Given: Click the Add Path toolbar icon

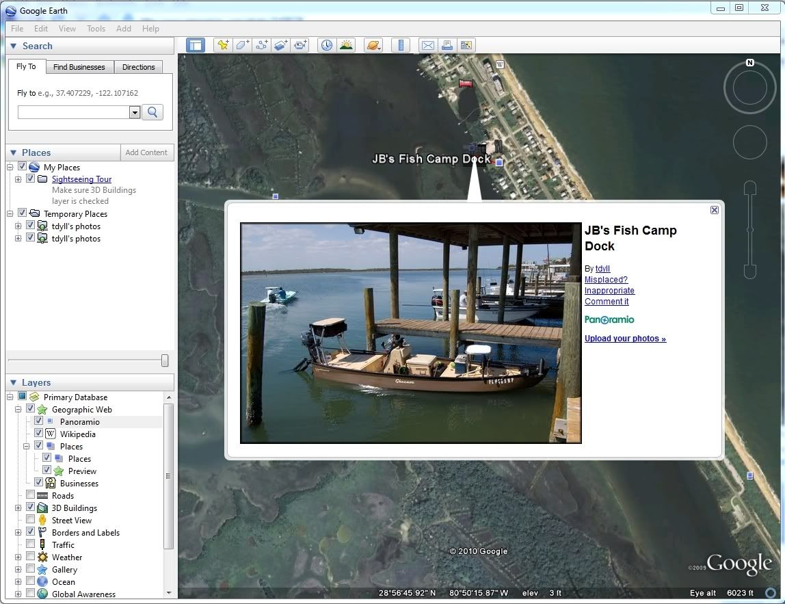Looking at the screenshot, I should tap(261, 45).
